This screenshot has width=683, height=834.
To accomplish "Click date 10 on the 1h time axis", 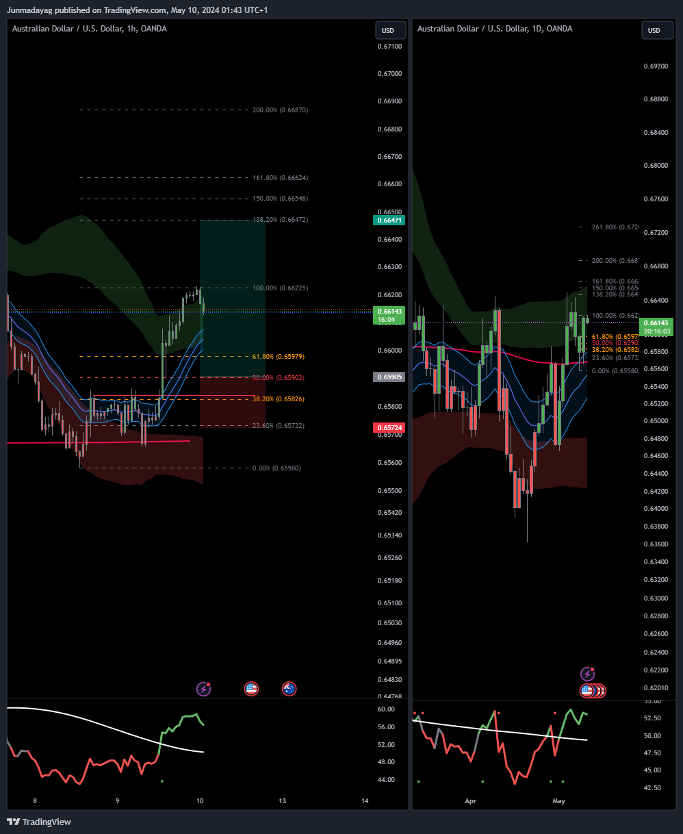I will [200, 801].
